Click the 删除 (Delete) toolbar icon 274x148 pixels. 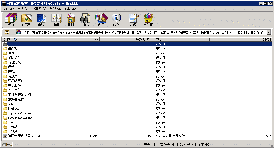pos(71,20)
